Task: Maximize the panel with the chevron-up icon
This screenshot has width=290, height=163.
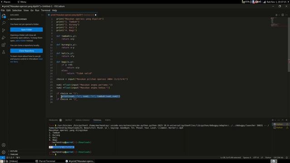Action: point(283,120)
